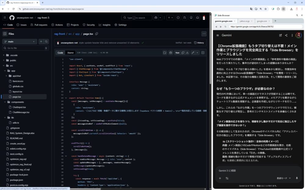Collapse the Files side panel
This screenshot has height=190, width=305.
[5, 34]
